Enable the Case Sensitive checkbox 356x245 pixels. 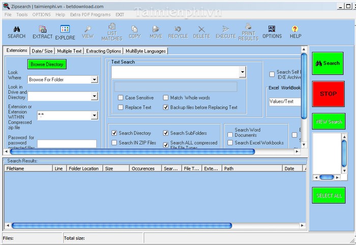point(121,98)
